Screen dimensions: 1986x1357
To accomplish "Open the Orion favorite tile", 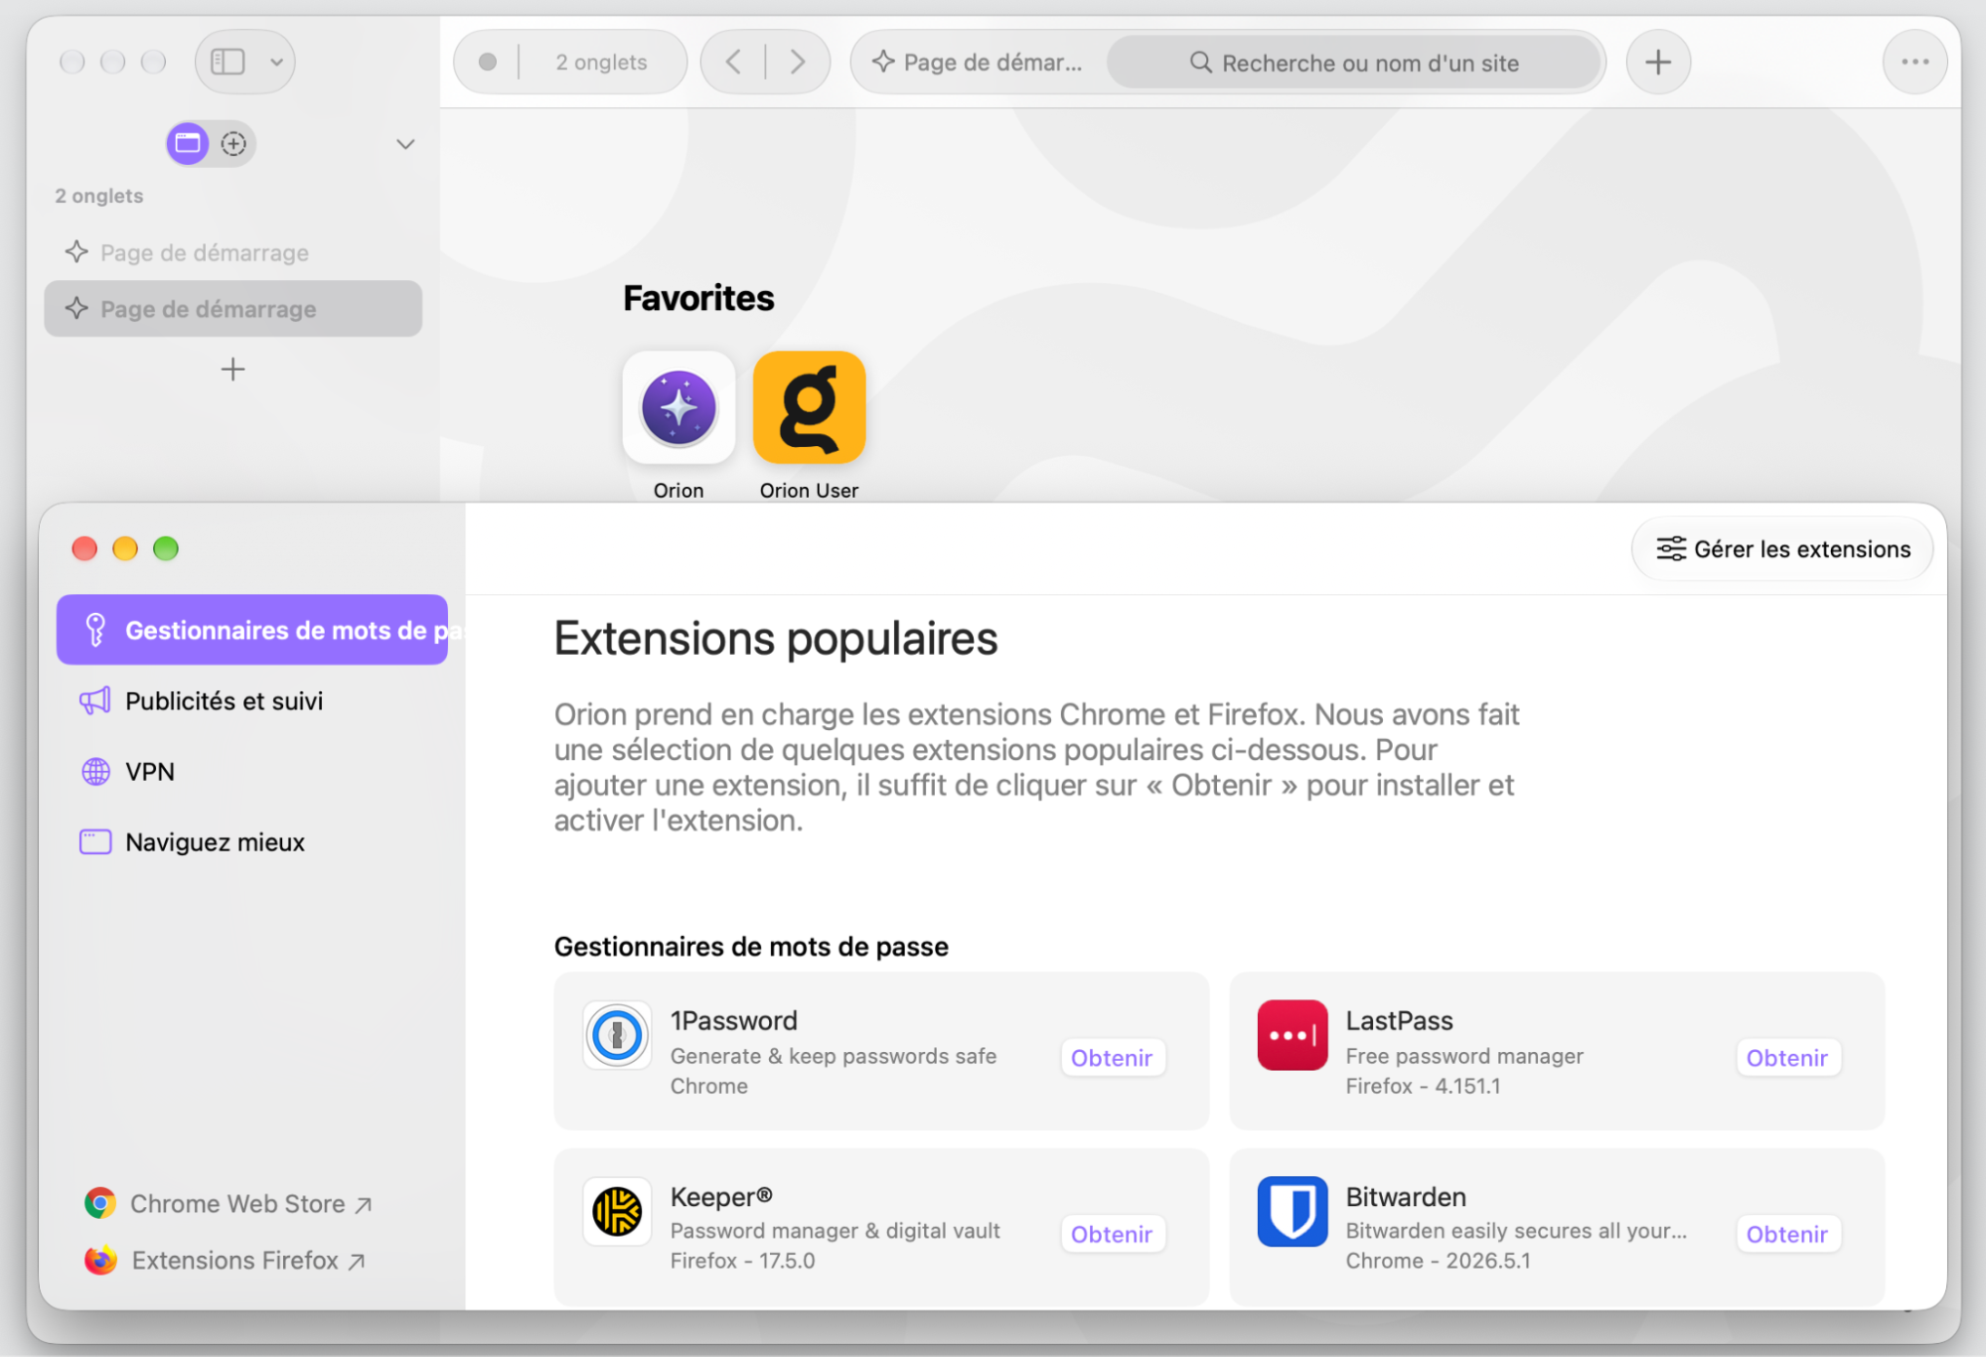I will tap(679, 407).
